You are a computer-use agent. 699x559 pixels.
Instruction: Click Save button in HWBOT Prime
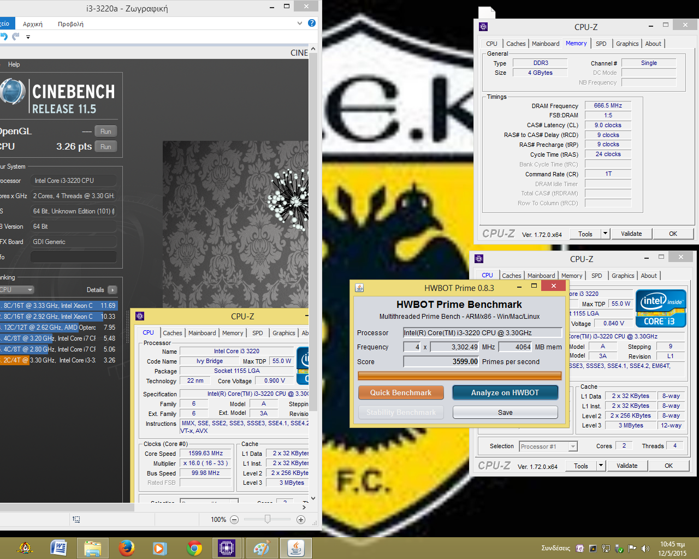tap(505, 412)
